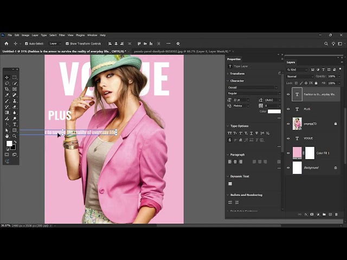347x260 pixels.
Task: Open the search magnifier at top right
Action: pos(326,44)
